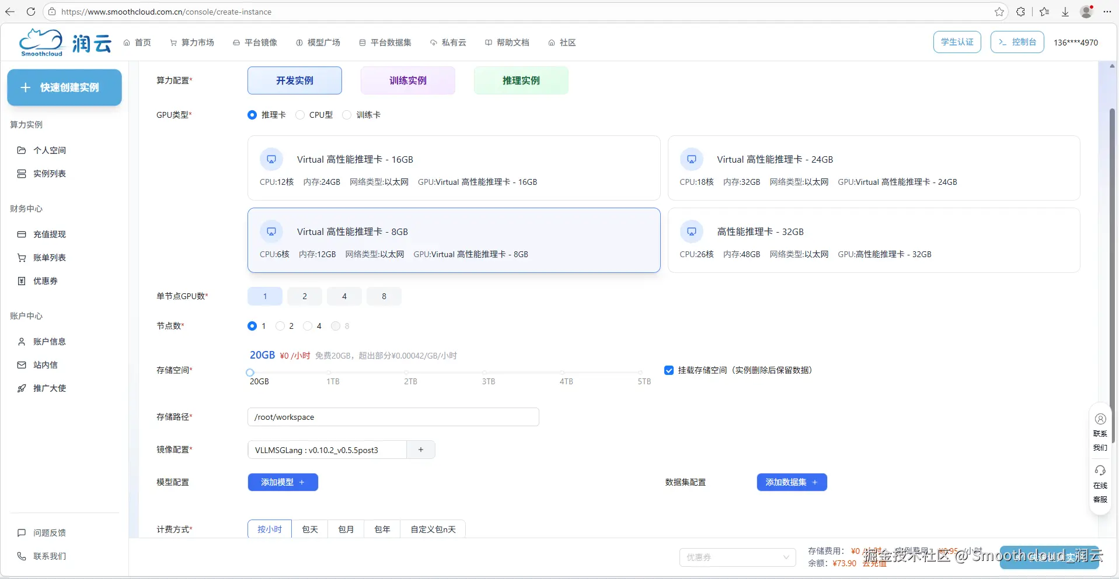Open the browser settings and more menu

click(x=1107, y=12)
